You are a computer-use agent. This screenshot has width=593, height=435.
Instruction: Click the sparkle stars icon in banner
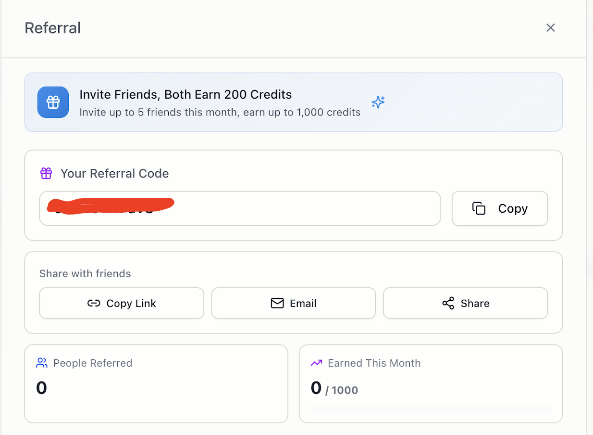point(378,102)
